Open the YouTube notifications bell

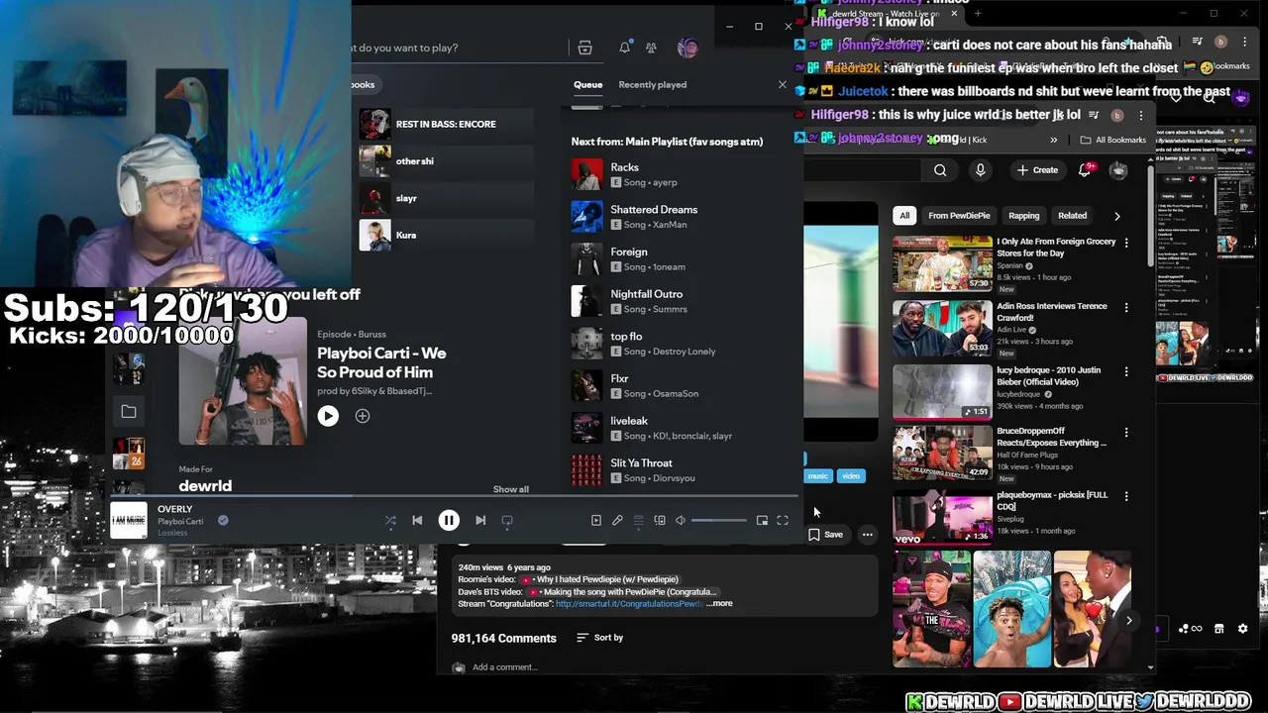[1086, 170]
